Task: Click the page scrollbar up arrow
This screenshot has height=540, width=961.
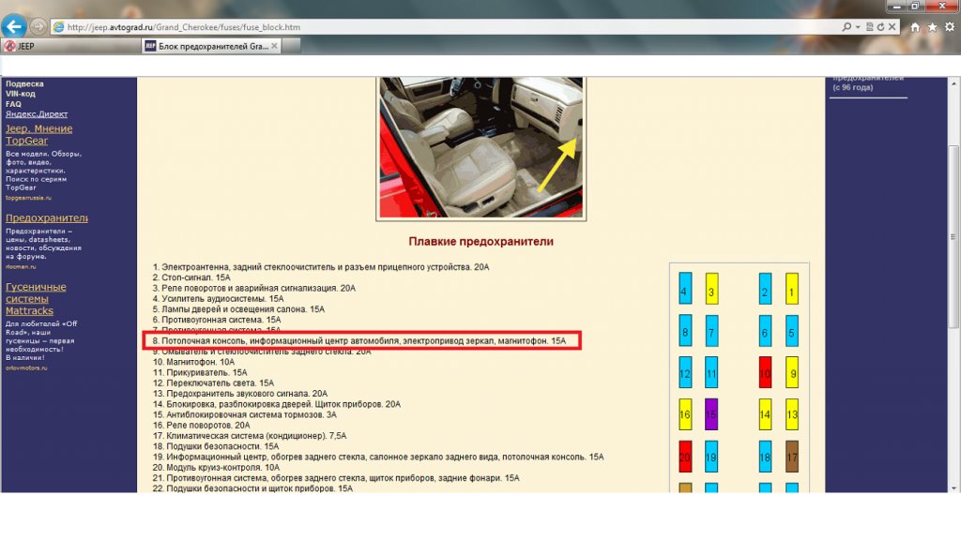Action: pos(953,82)
